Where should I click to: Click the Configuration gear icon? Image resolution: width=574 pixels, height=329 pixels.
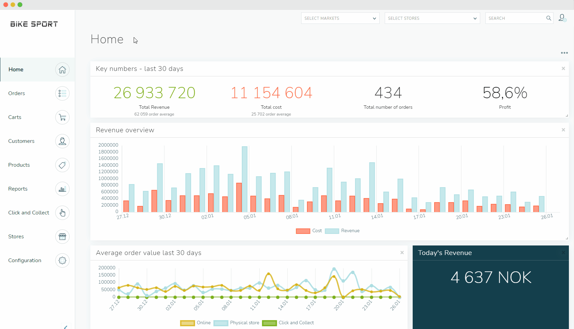[62, 260]
